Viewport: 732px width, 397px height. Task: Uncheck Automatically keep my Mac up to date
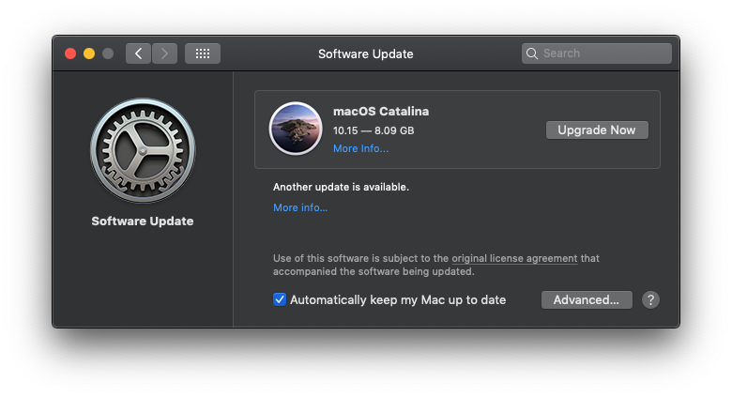(279, 299)
